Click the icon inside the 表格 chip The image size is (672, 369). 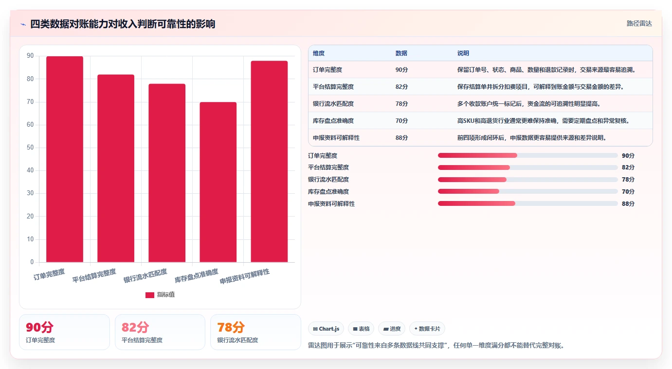pos(355,329)
